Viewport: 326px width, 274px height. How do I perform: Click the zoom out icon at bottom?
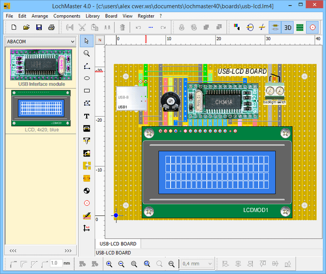(121, 264)
